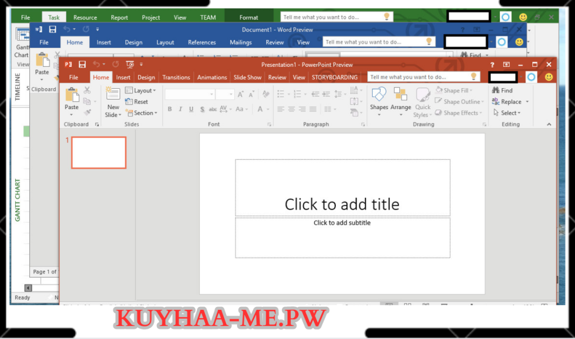Open the Select dropdown in PowerPoint Editing
This screenshot has height=339, width=575.
click(507, 113)
